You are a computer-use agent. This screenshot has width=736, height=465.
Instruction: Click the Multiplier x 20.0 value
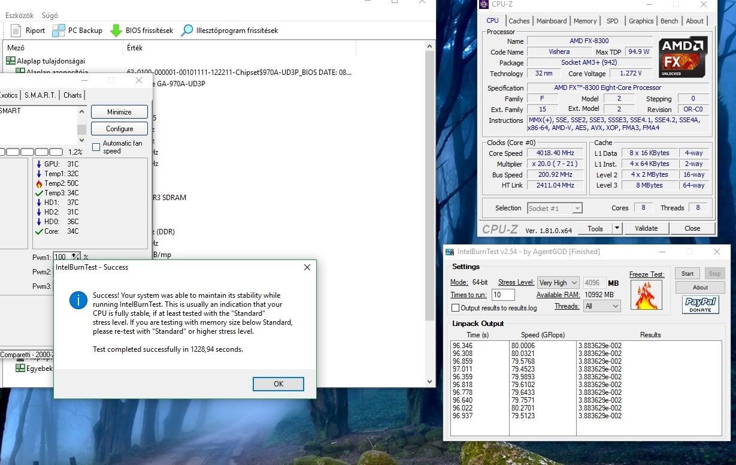coord(556,164)
